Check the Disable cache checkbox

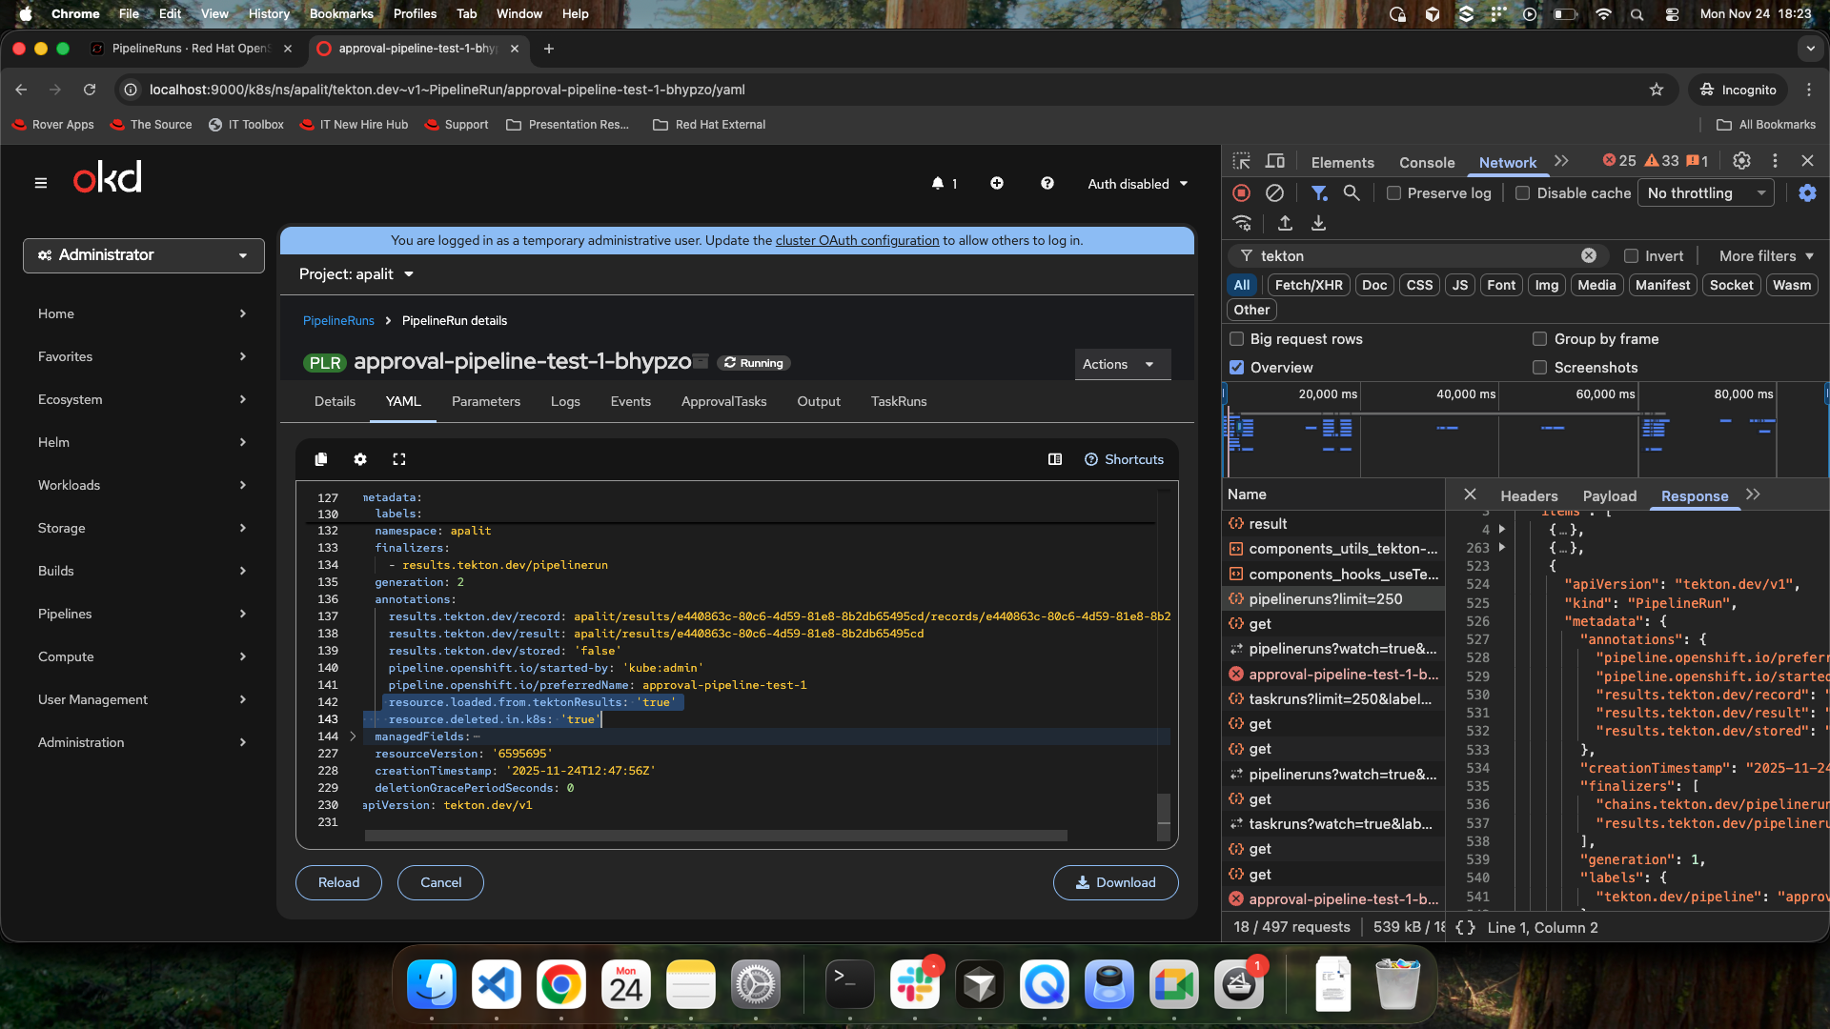coord(1523,192)
